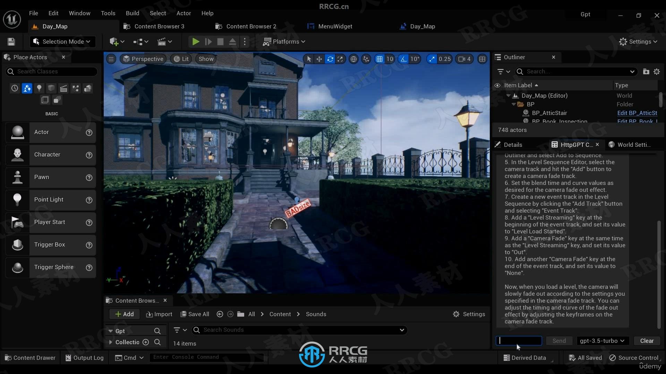Save the current level with the disk icon
Image resolution: width=666 pixels, height=374 pixels.
(x=11, y=42)
